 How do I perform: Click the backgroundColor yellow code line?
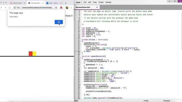(x=106, y=73)
